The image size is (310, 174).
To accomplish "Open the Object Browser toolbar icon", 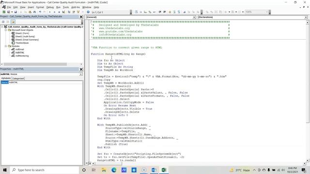I will (78, 12).
